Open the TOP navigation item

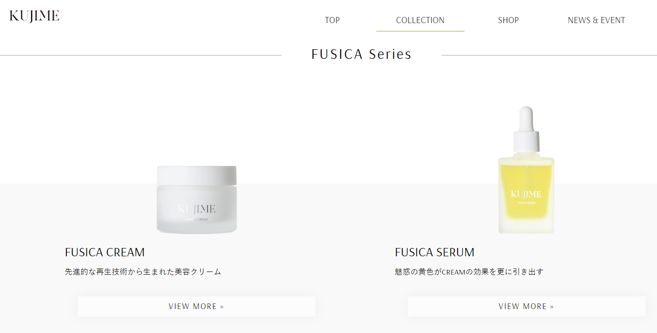(x=332, y=20)
